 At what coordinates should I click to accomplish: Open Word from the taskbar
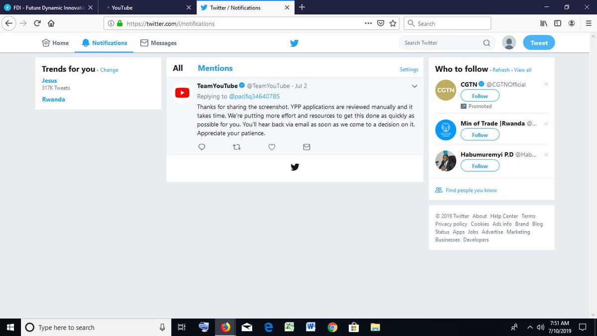pos(311,327)
